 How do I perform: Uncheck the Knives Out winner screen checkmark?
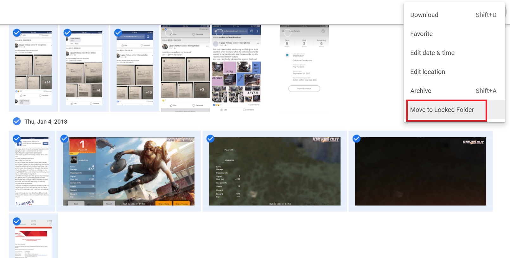tap(64, 138)
